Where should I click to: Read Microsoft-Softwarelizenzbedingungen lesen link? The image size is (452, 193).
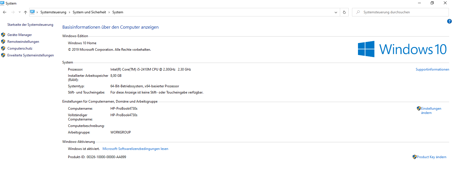coord(135,149)
